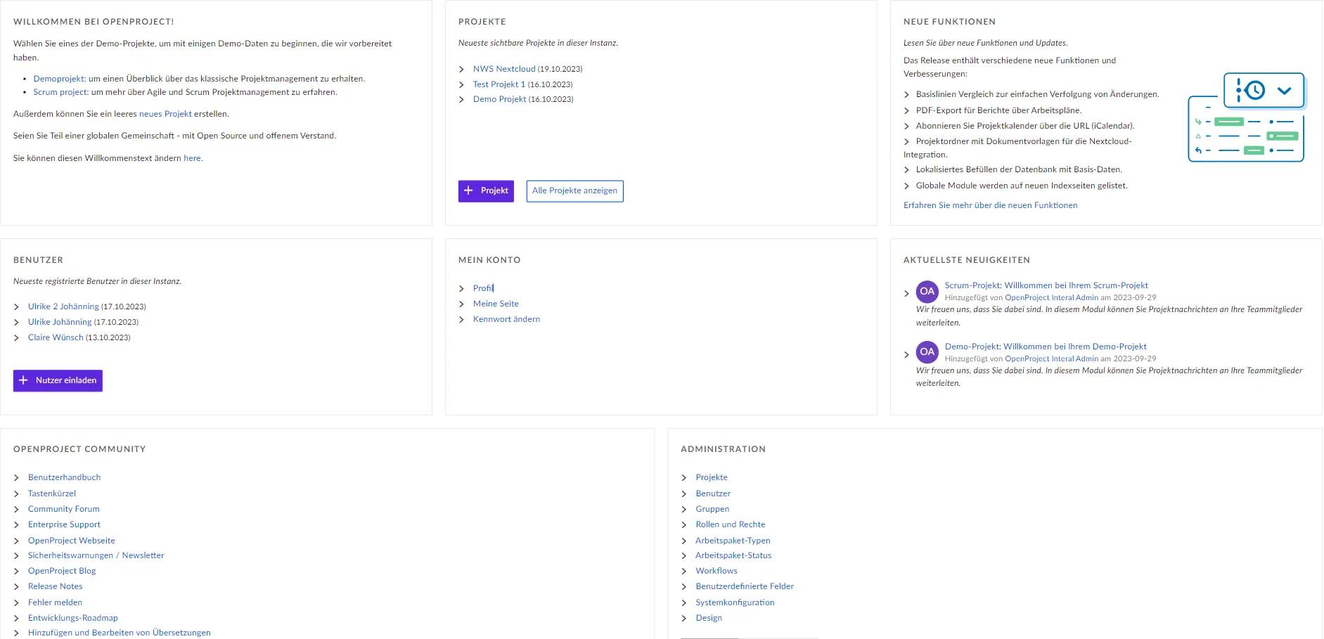Click the chevron icon before Benutzerhandbuch

[17, 477]
